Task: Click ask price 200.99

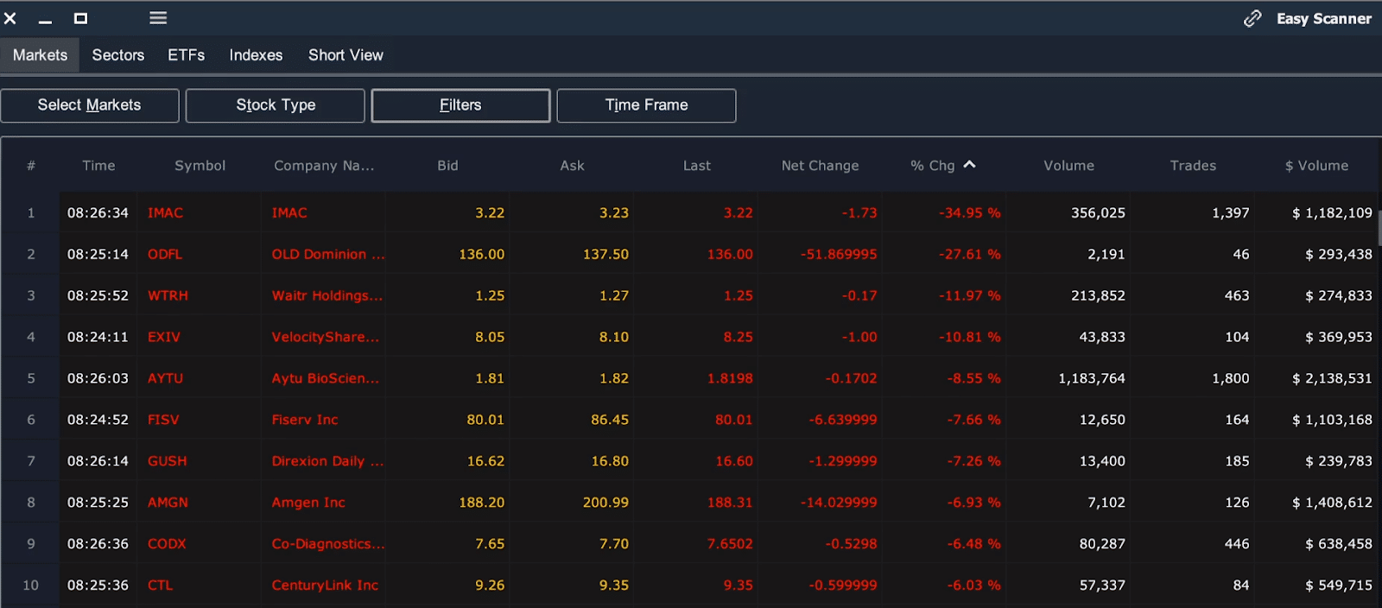Action: (x=605, y=503)
